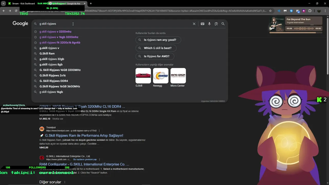
Task: Choose suggestion g skill ripjaws v 16gb 3200mhz
Action: (x=59, y=37)
